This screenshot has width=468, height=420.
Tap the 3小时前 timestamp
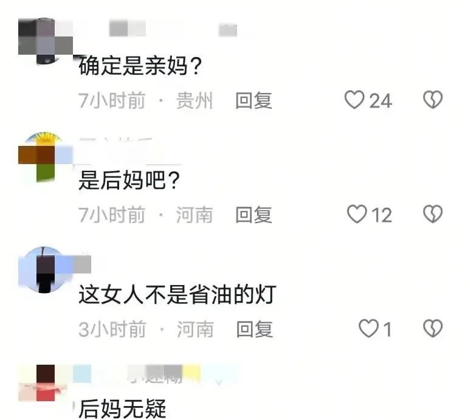tap(112, 329)
